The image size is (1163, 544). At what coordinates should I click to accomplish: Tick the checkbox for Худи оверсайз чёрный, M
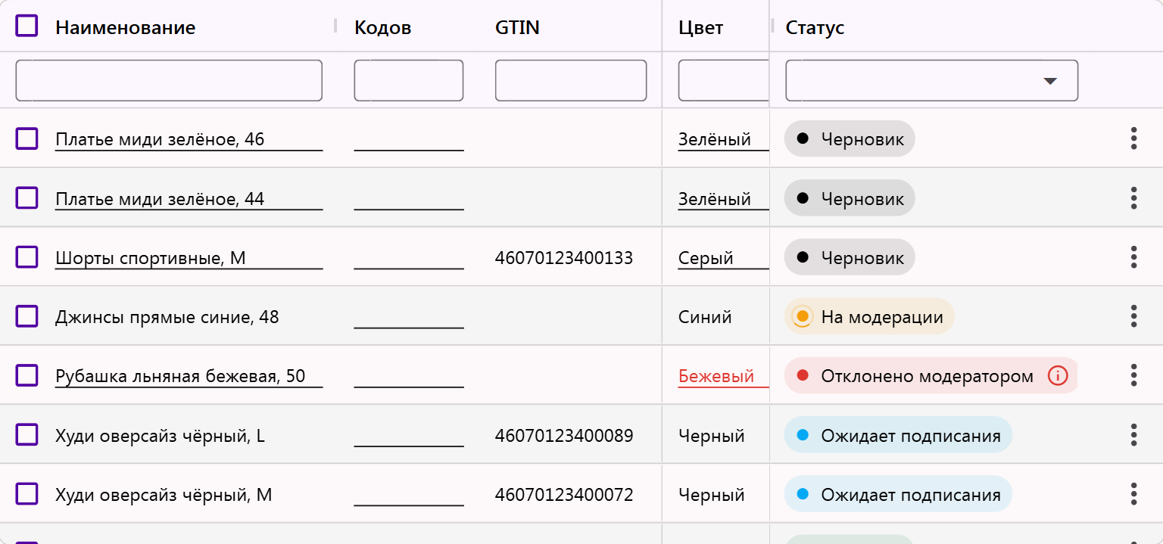point(27,493)
